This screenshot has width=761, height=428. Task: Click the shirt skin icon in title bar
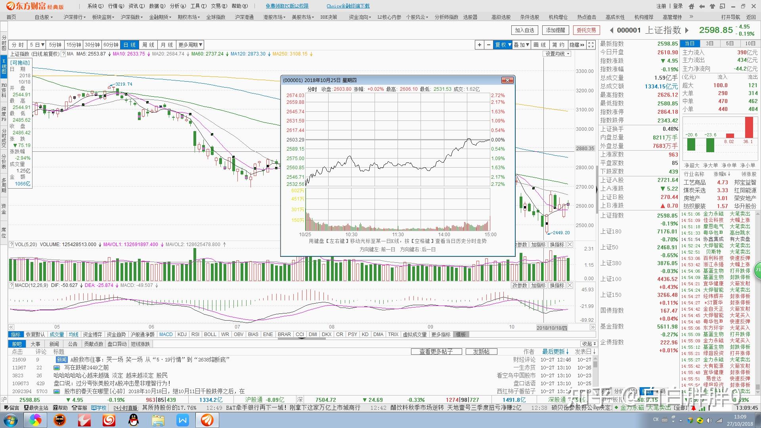pyautogui.click(x=712, y=6)
